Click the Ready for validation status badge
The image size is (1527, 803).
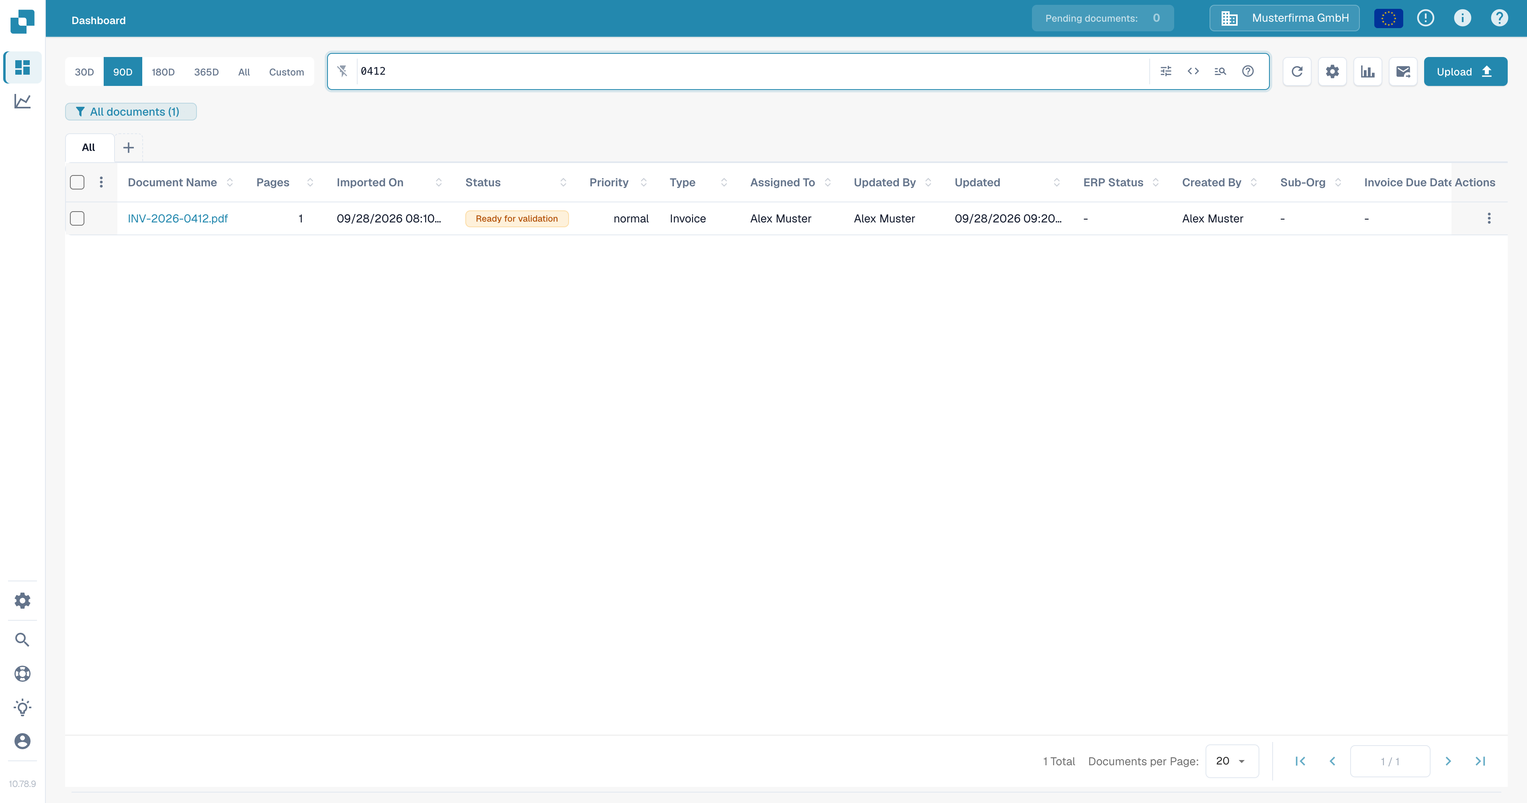pos(517,218)
